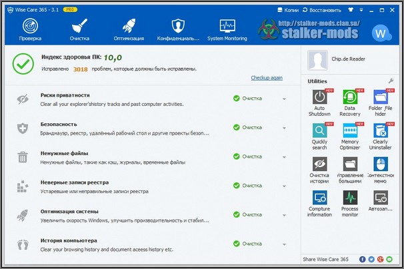Click the trash can Ненужные файлы icon
This screenshot has height=269, width=404.
click(x=23, y=157)
